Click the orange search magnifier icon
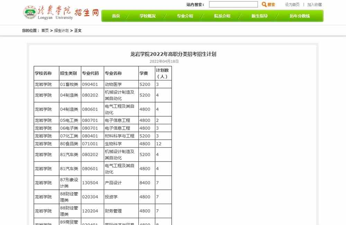This screenshot has width=346, height=225. tap(264, 4)
